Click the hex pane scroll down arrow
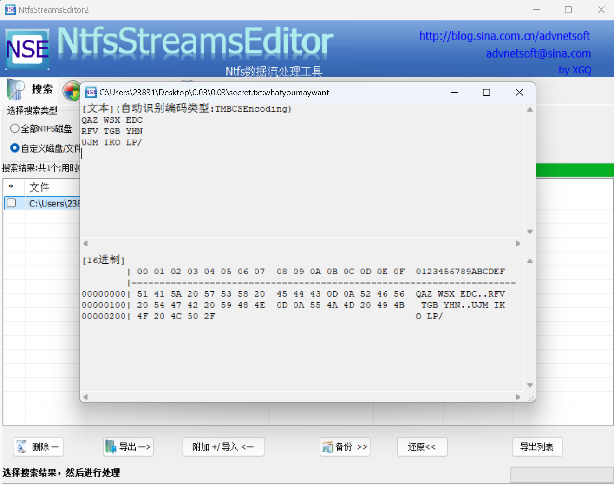Viewport: 614px width, 485px height. pos(530,385)
